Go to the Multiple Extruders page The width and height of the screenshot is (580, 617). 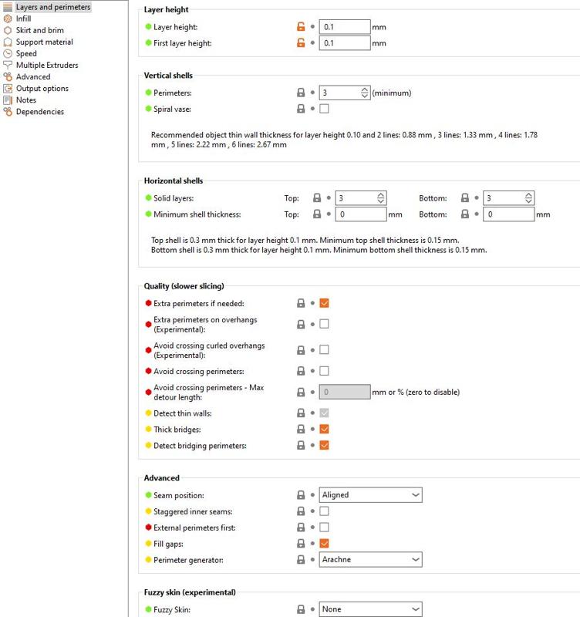coord(47,66)
